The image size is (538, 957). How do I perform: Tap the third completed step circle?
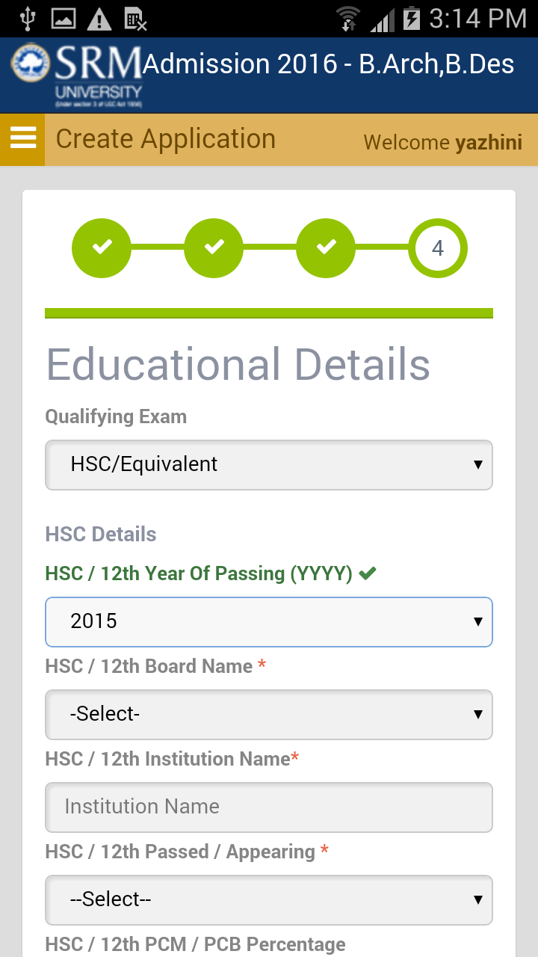326,247
